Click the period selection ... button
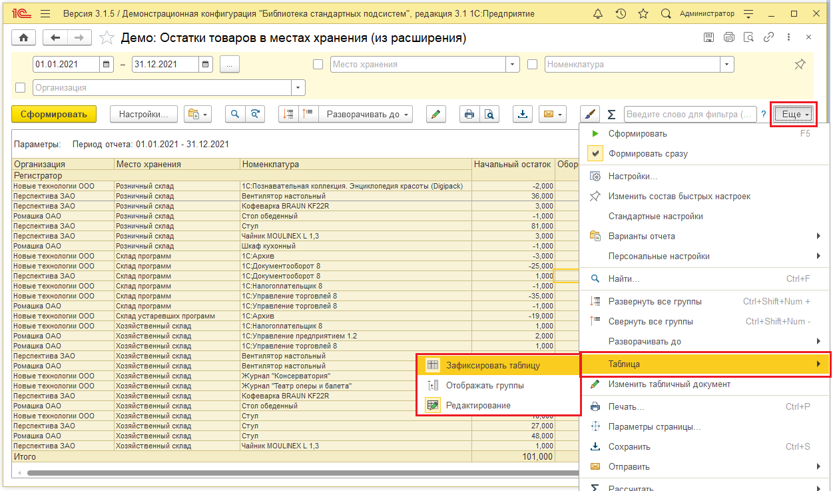 point(229,65)
